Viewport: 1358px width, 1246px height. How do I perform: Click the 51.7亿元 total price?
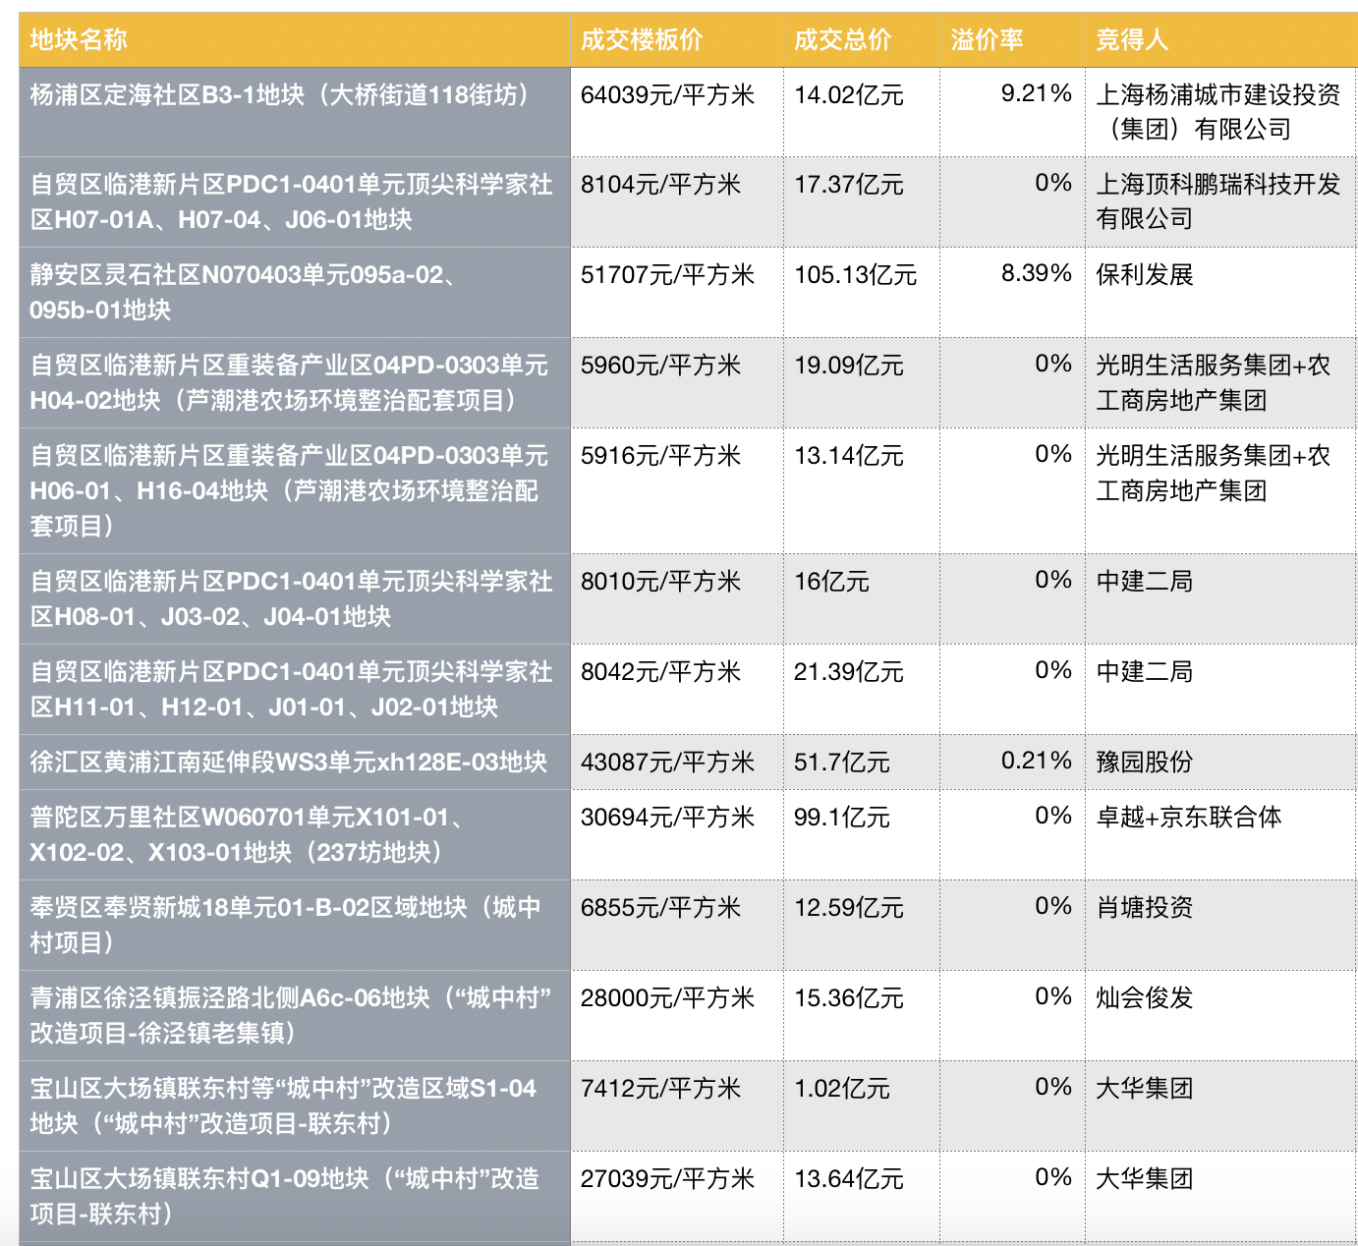coord(842,763)
